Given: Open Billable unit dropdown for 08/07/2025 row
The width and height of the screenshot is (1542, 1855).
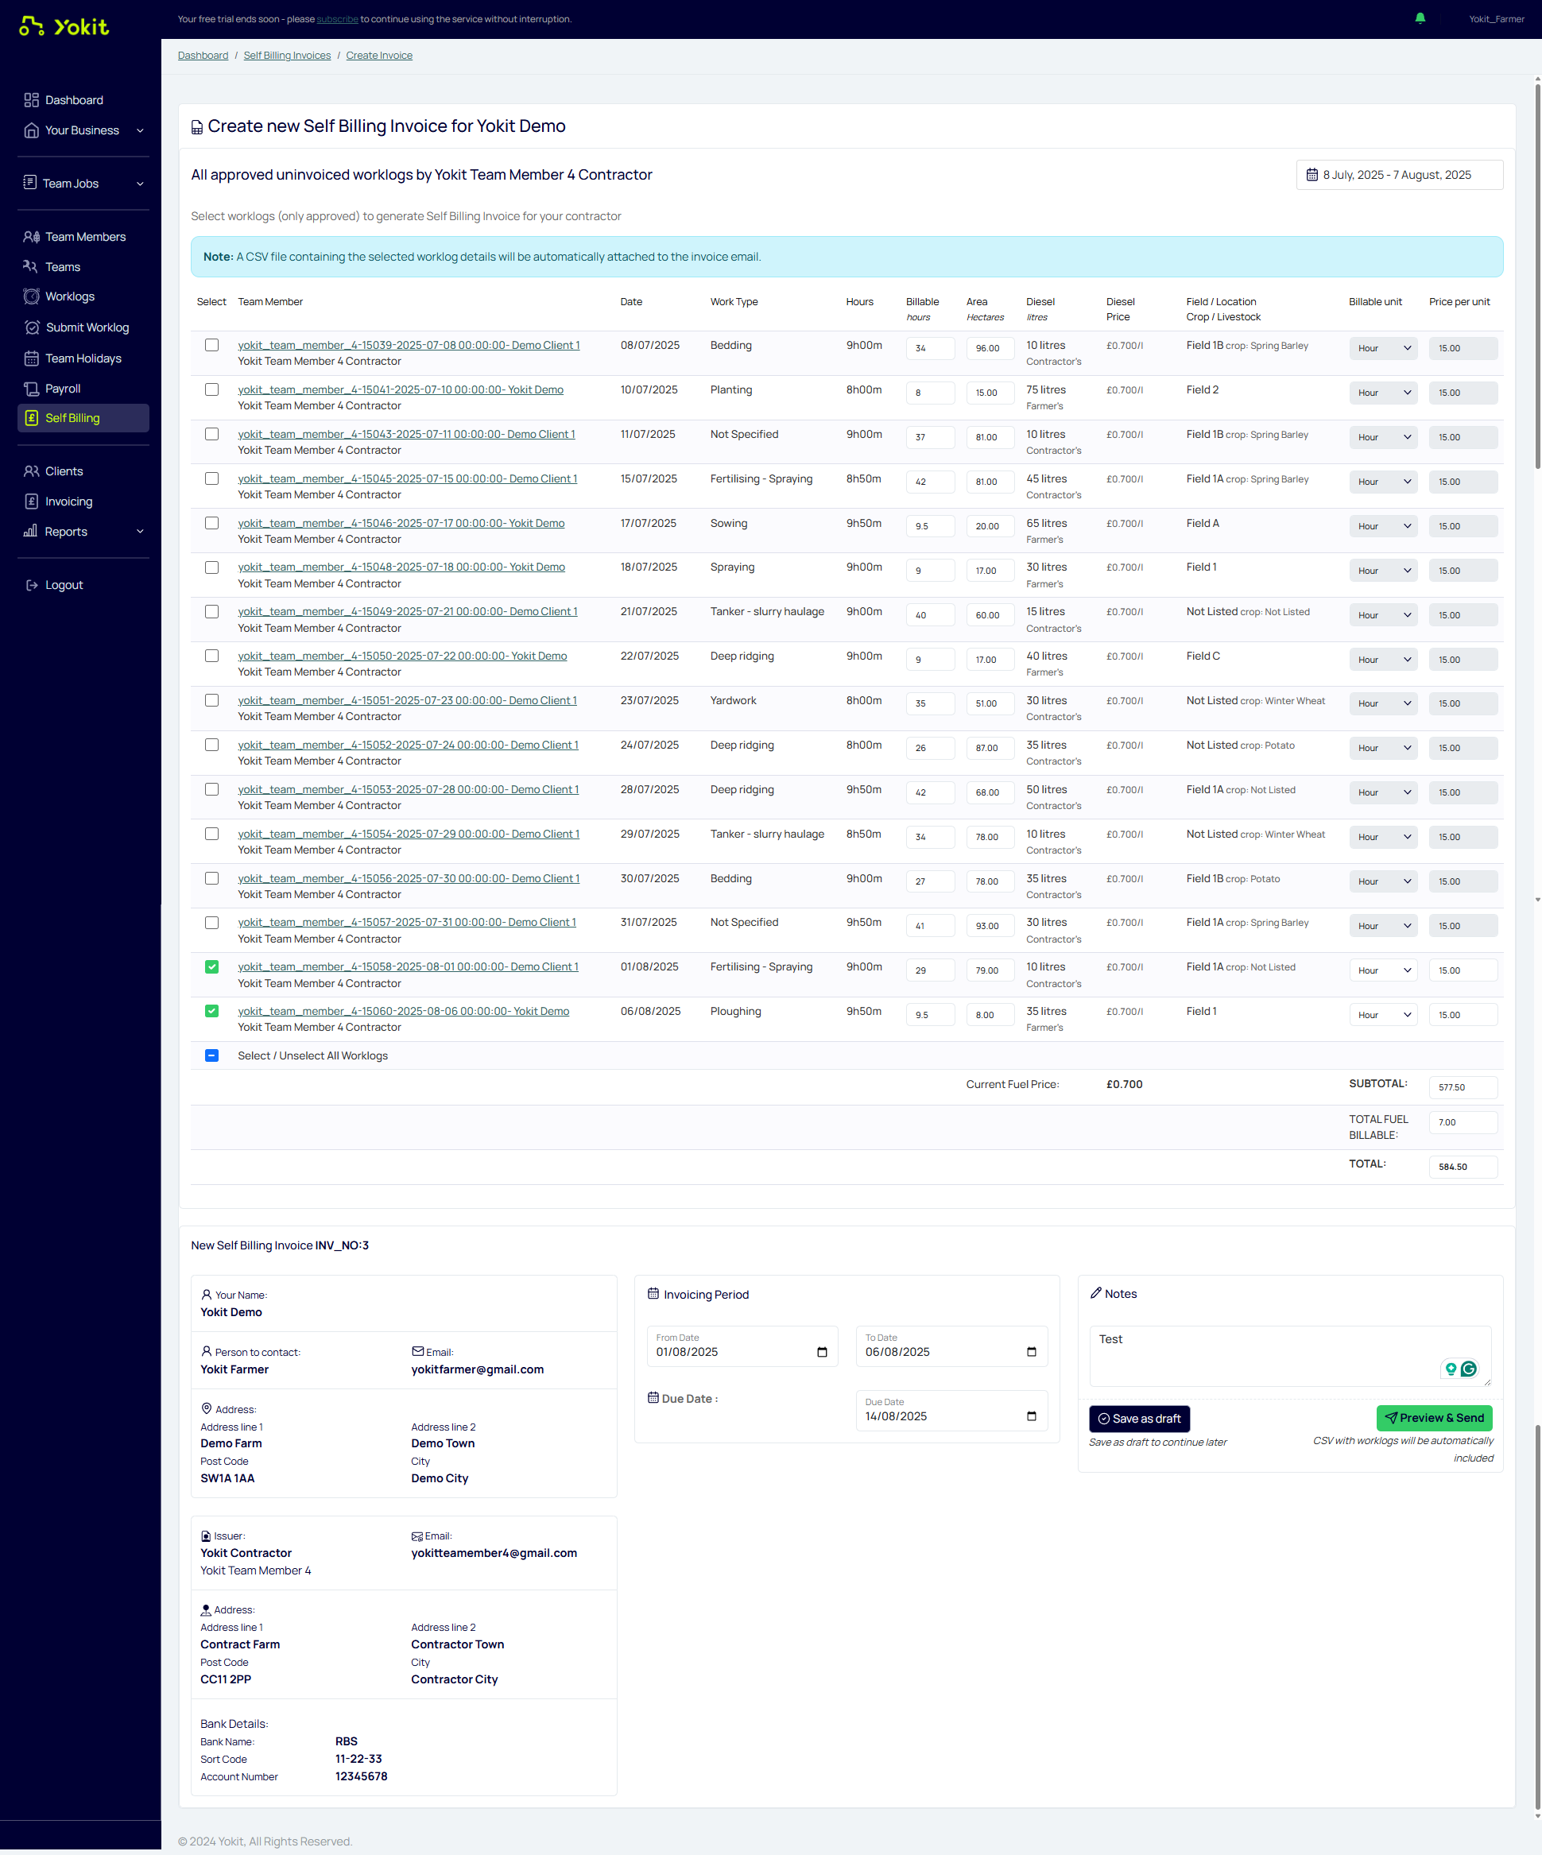Looking at the screenshot, I should pyautogui.click(x=1383, y=348).
